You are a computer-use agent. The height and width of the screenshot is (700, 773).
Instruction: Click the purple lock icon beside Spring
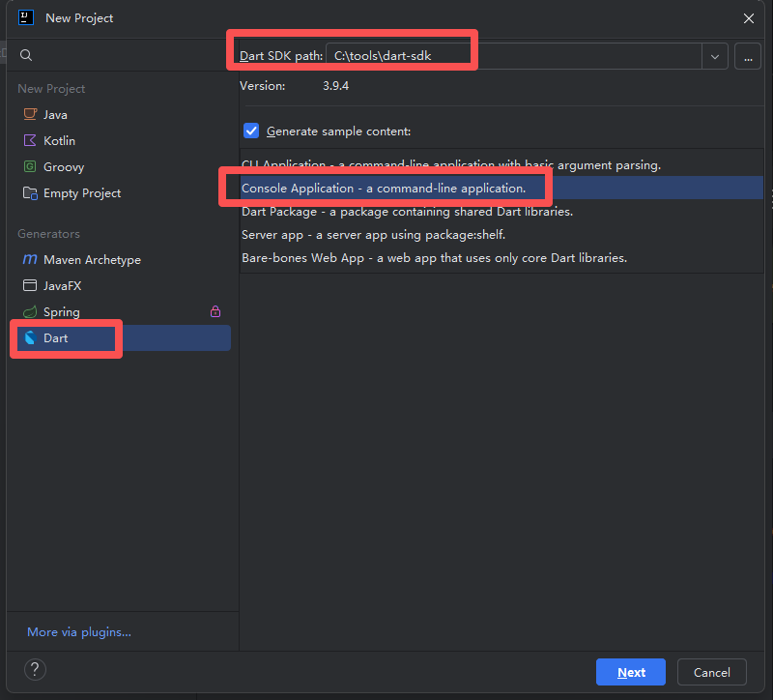point(215,311)
